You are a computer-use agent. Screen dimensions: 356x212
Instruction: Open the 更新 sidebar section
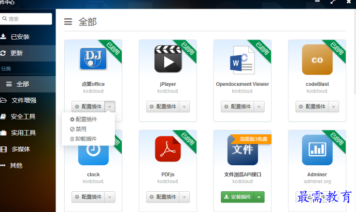pos(28,53)
